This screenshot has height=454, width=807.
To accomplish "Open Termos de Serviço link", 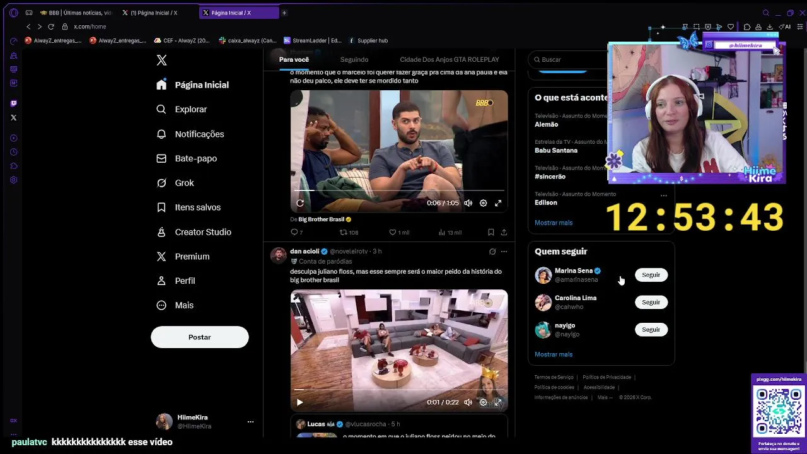I will 554,377.
